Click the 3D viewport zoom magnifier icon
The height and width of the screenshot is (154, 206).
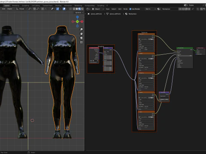pos(82,30)
